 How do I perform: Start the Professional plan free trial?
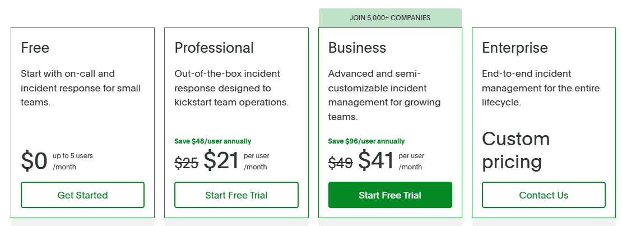pos(236,195)
